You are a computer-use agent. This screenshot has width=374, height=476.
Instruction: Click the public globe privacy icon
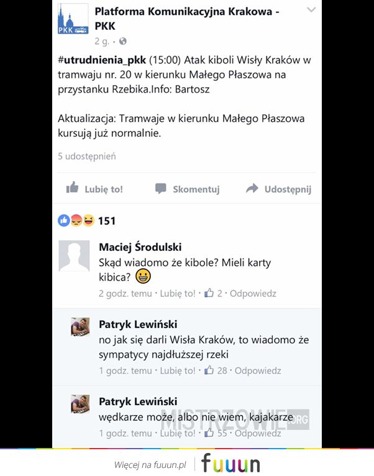(123, 41)
